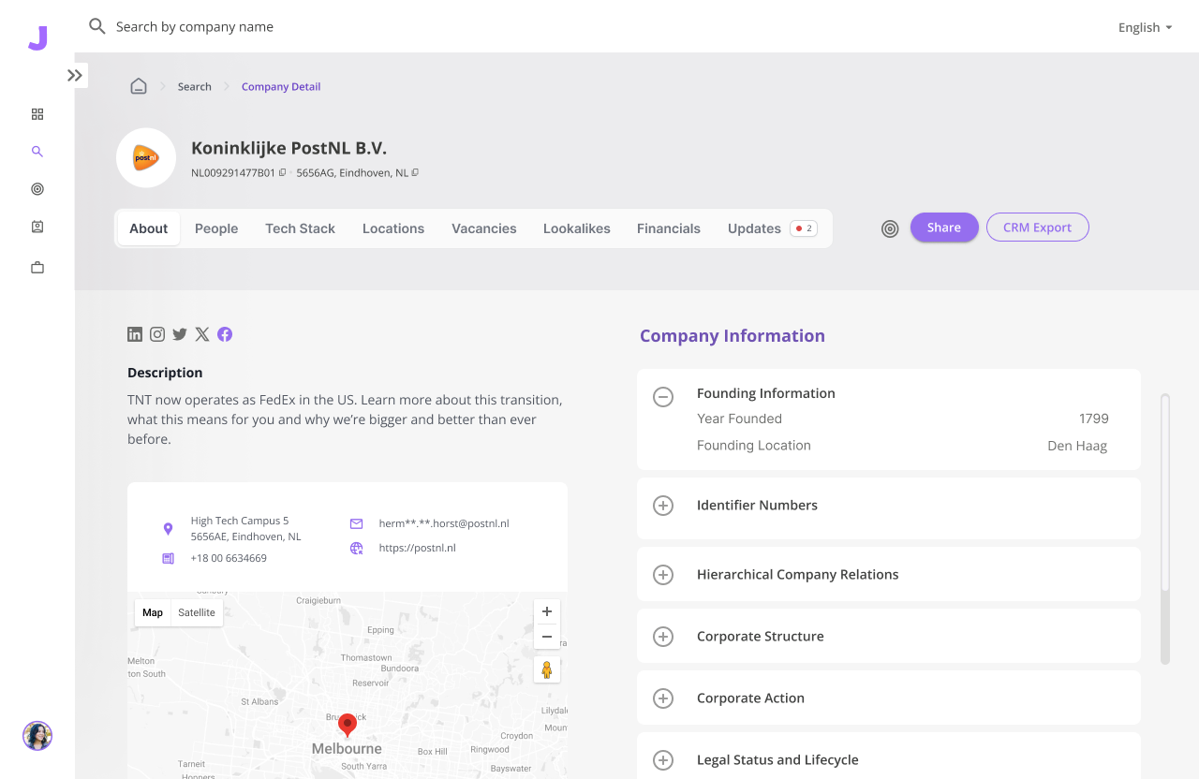This screenshot has height=779, width=1199.
Task: Click the CRM Export button
Action: point(1038,228)
